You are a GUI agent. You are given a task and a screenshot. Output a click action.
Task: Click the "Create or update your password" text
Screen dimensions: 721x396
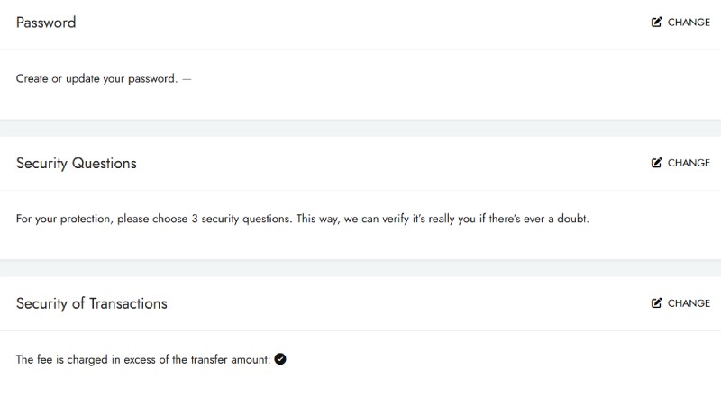click(x=96, y=78)
